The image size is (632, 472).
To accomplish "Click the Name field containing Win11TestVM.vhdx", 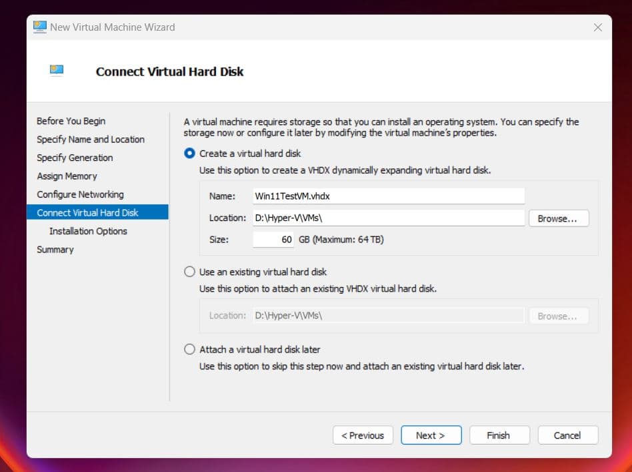I will 388,196.
